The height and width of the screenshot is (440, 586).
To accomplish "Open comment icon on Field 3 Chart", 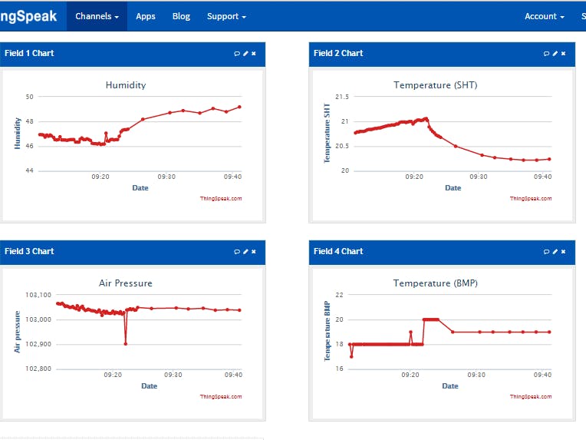I will [237, 252].
